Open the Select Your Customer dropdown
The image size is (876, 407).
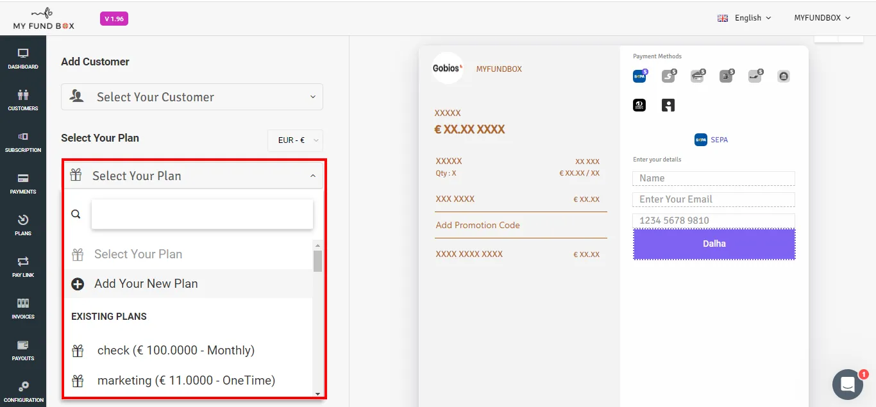pyautogui.click(x=192, y=97)
